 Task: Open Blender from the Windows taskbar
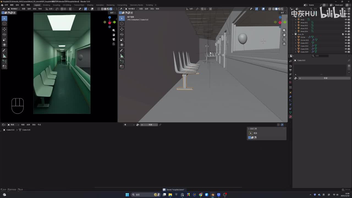click(x=213, y=195)
